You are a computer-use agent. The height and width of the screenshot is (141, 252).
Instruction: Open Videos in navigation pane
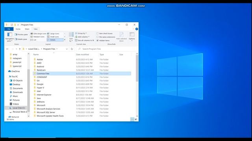(14, 104)
